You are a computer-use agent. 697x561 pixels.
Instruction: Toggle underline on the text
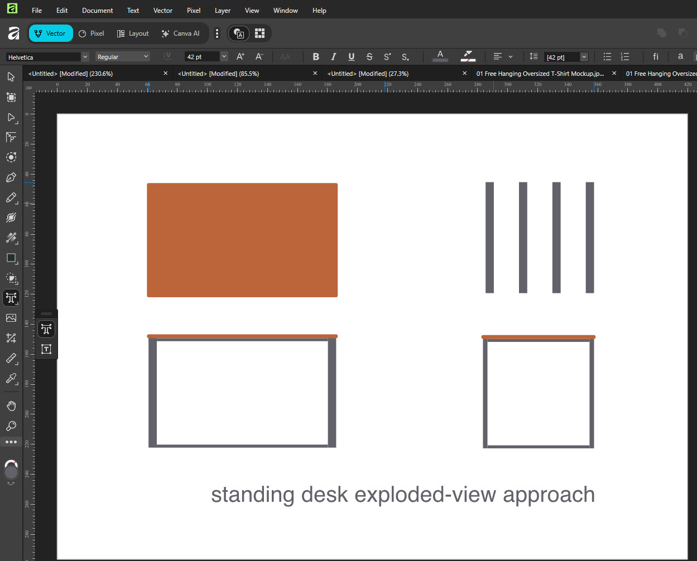point(351,56)
